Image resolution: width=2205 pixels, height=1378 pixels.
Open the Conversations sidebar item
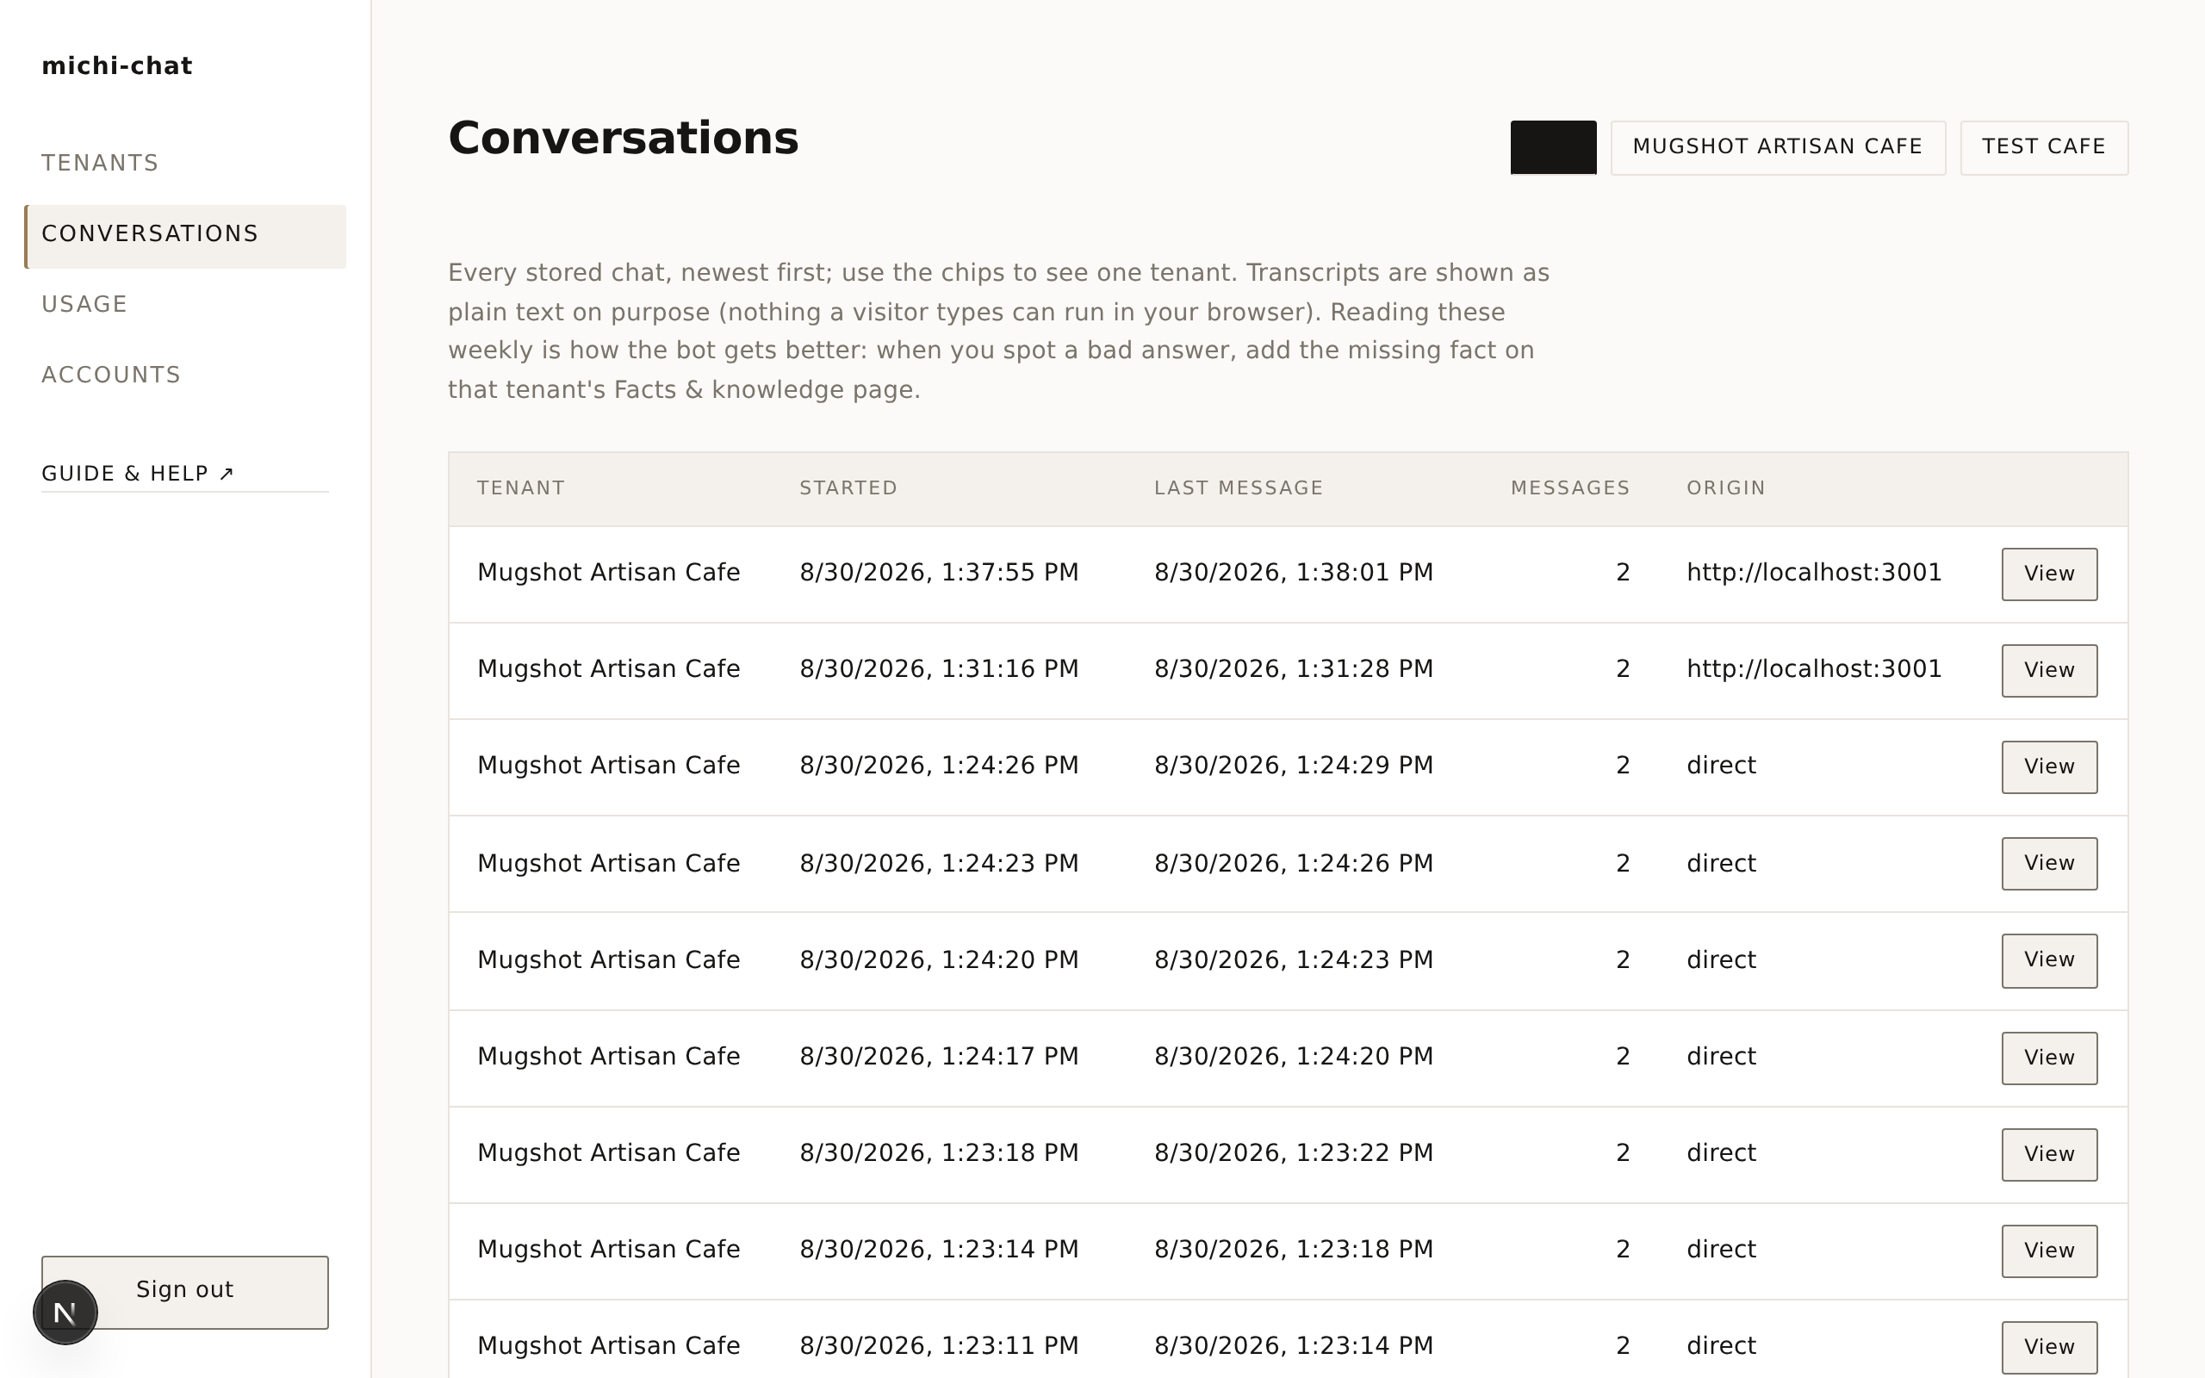click(186, 236)
